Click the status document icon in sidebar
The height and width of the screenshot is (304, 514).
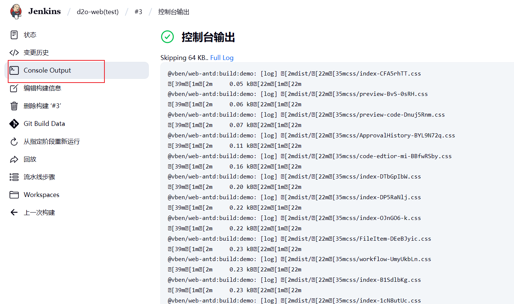[x=14, y=35]
